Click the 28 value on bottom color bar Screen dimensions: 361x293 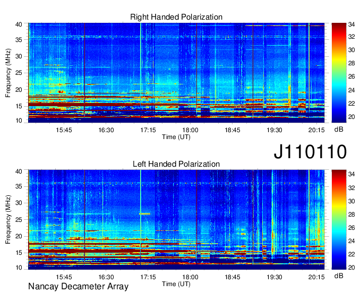[351, 215]
